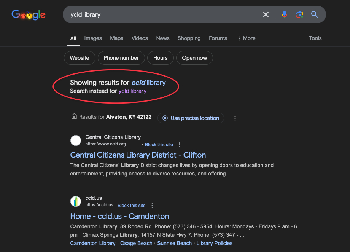Click three-dot menu for Central Citizens Library result
The image size is (350, 252).
click(x=180, y=145)
